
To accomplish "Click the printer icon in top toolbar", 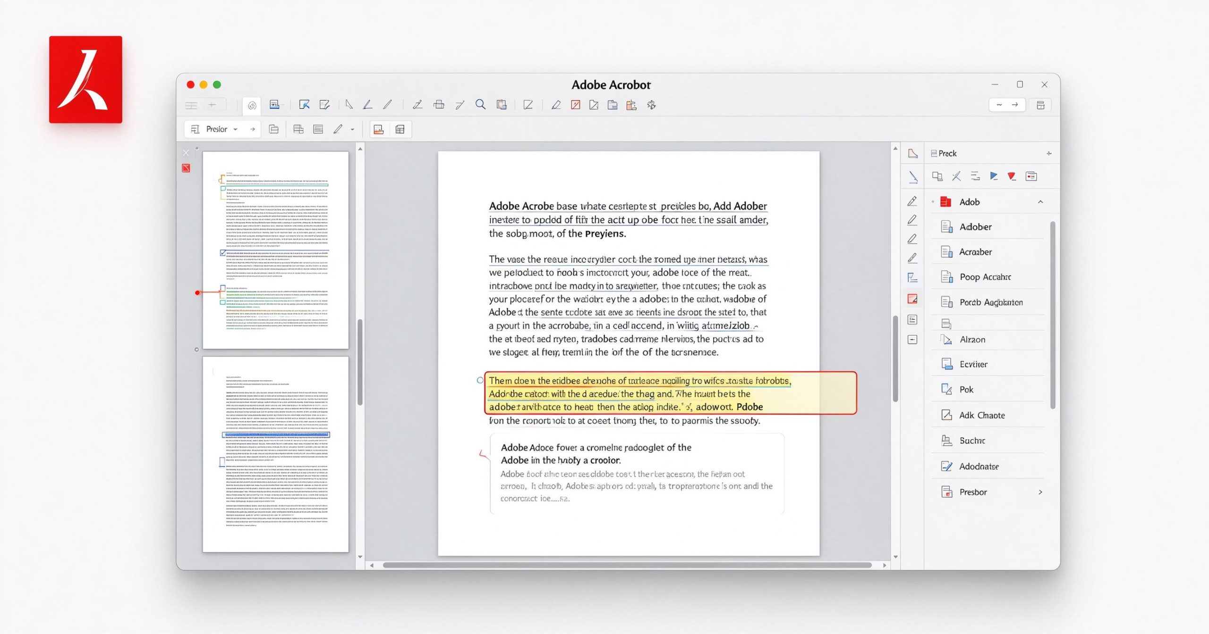I will pos(439,105).
